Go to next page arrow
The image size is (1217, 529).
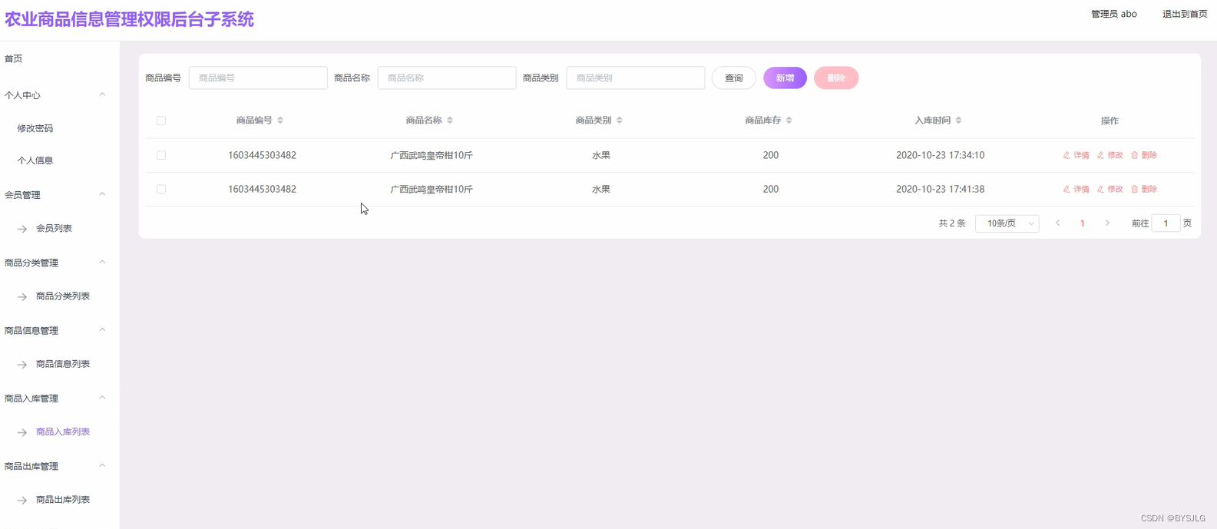[1107, 223]
